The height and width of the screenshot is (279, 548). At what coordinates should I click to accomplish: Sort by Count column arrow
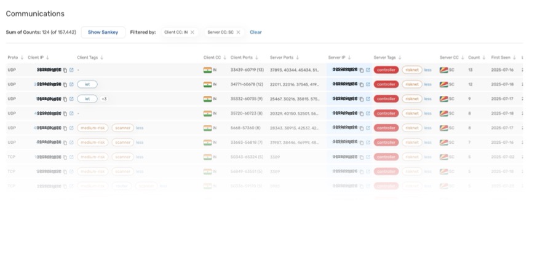[483, 58]
